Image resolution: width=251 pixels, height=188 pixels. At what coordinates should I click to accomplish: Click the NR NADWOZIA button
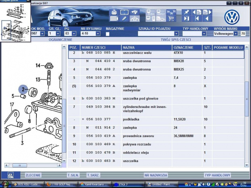156,175
